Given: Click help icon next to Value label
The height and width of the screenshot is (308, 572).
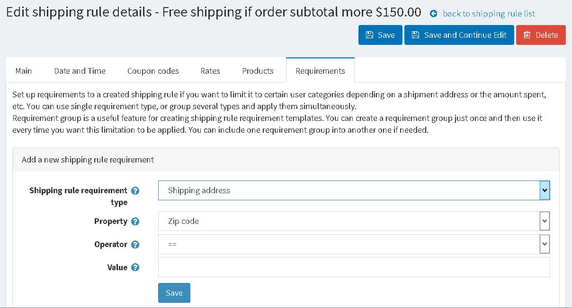Looking at the screenshot, I should [x=135, y=267].
